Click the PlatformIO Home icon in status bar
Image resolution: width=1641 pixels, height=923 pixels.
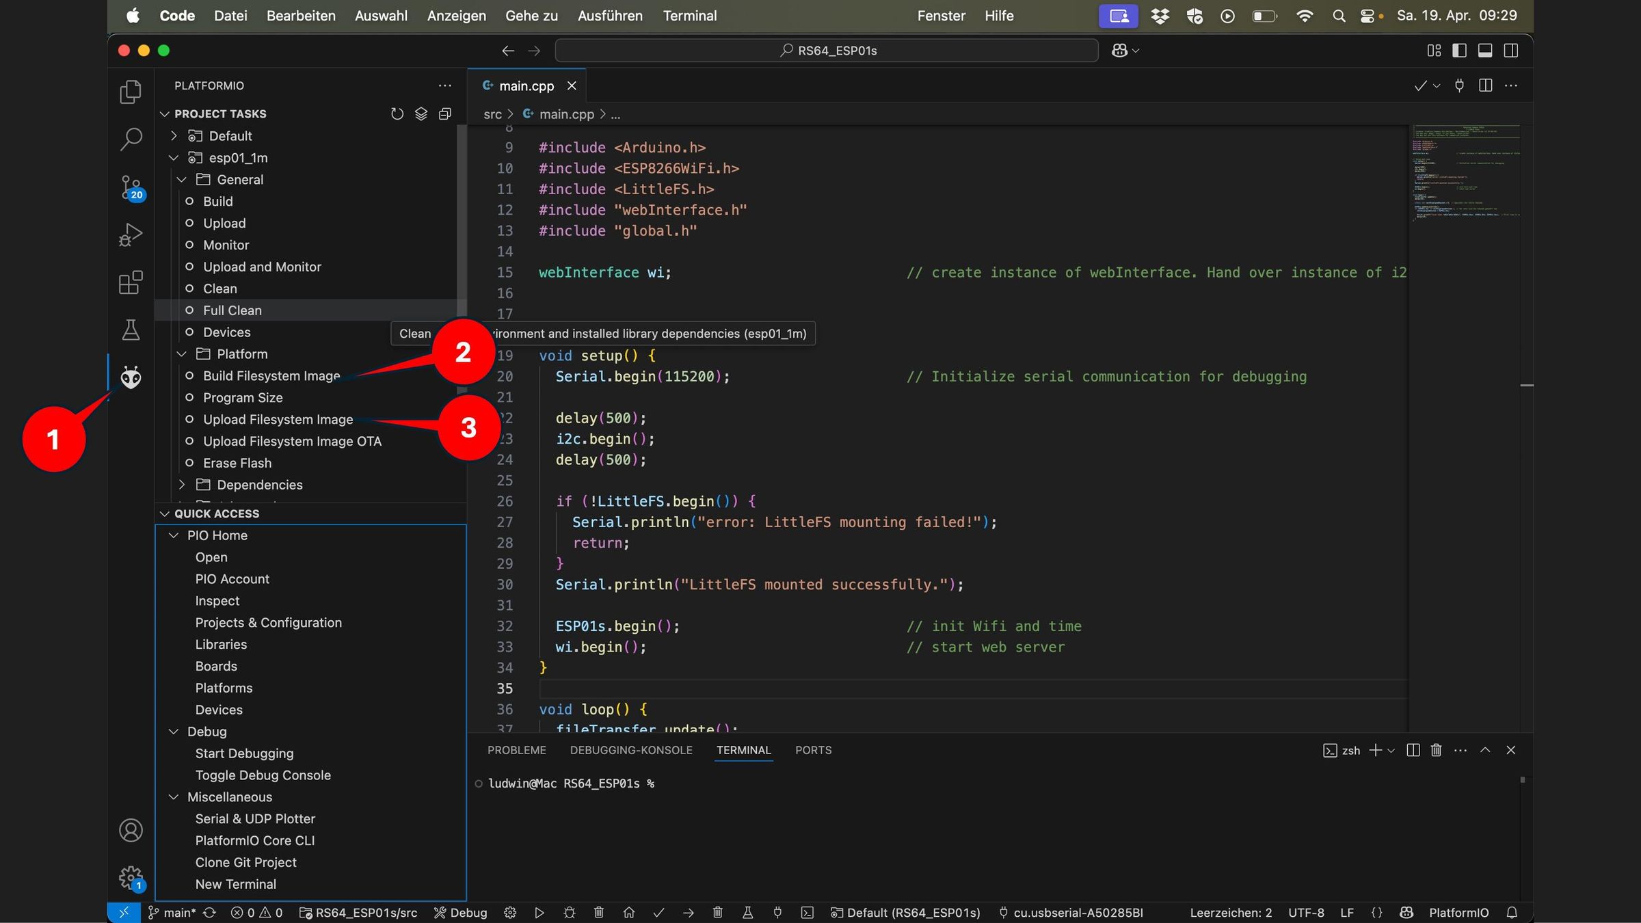tap(628, 912)
